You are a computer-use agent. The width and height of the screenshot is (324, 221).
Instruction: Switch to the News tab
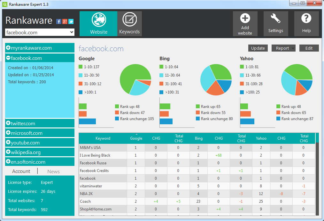pos(53,171)
